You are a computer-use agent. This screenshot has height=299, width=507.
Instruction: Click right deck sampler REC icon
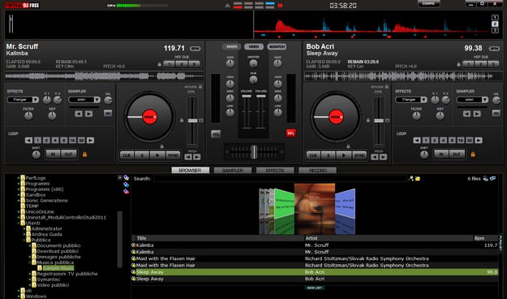tap(496, 114)
